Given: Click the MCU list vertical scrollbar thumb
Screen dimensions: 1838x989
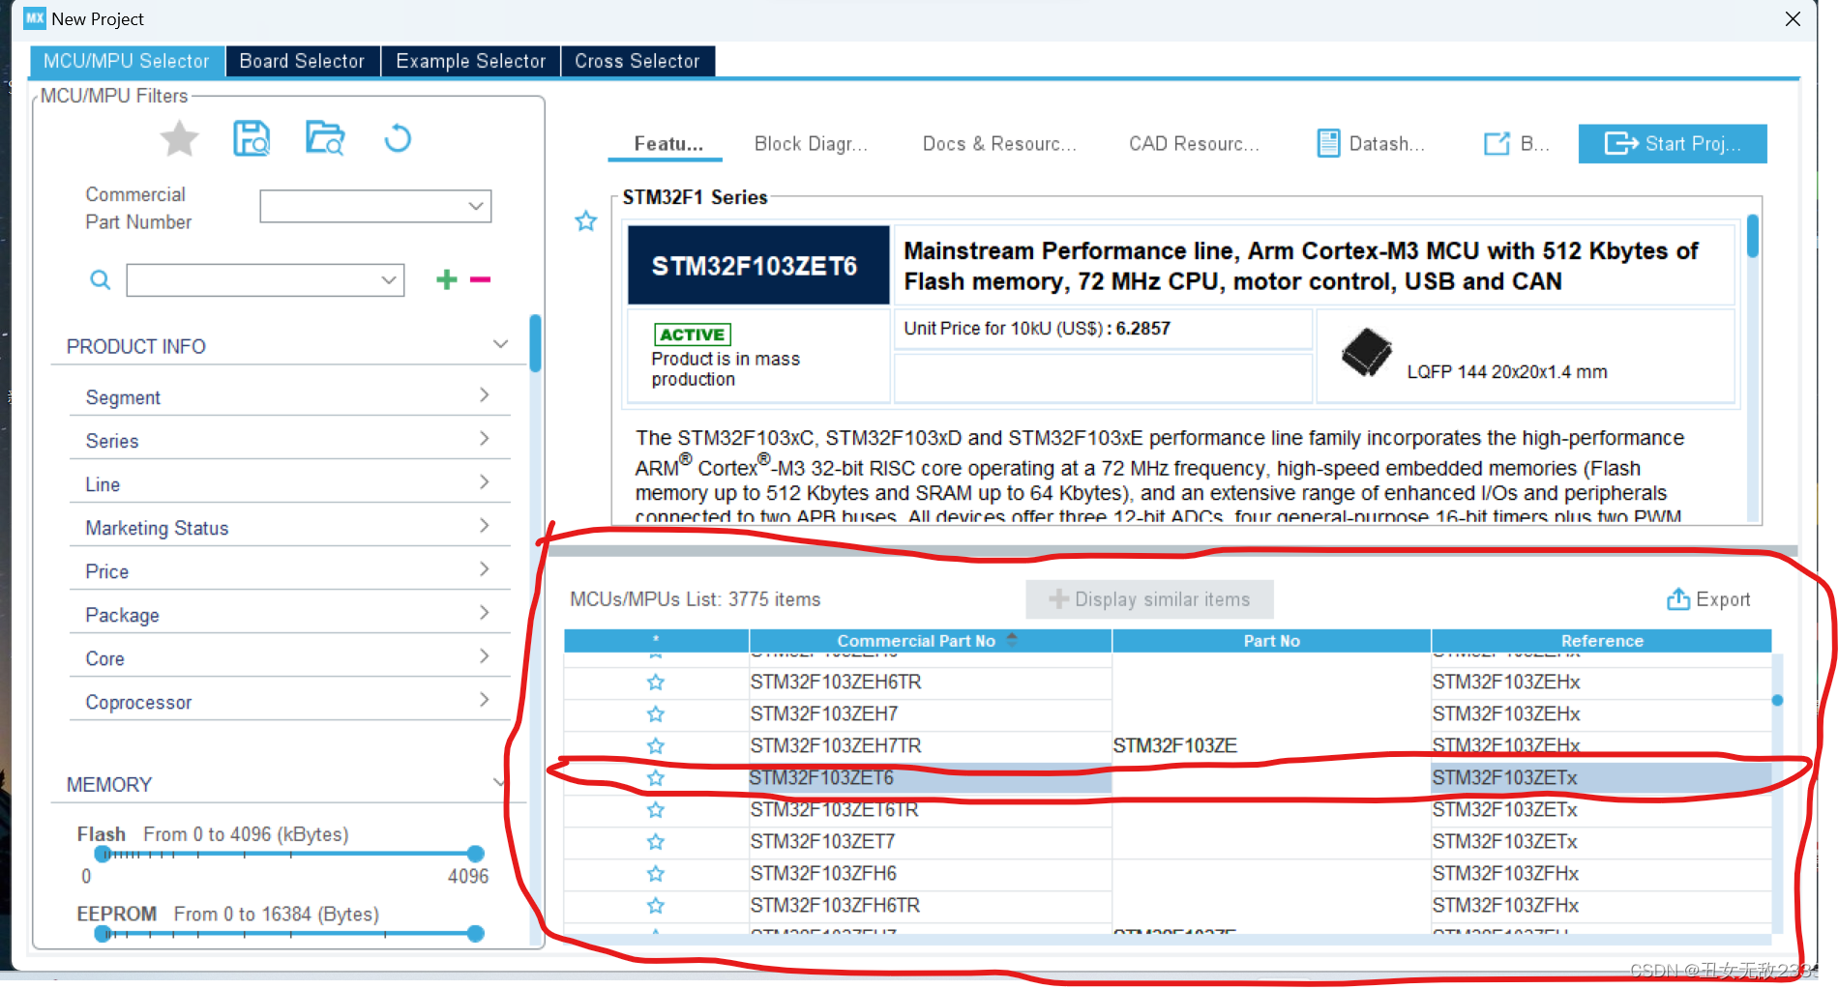Looking at the screenshot, I should point(1777,700).
